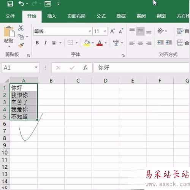Open the name box dropdown arrow
This screenshot has height=190, width=190.
36,67
